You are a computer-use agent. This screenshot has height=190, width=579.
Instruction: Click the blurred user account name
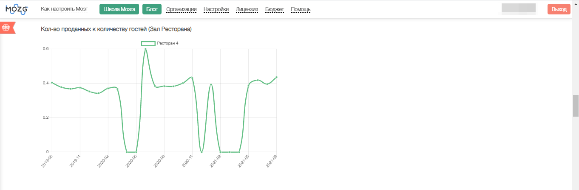[518, 9]
